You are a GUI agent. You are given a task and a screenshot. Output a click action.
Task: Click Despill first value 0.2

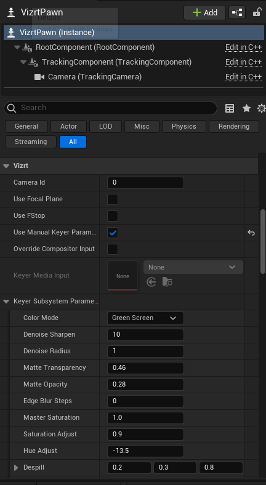pyautogui.click(x=129, y=468)
